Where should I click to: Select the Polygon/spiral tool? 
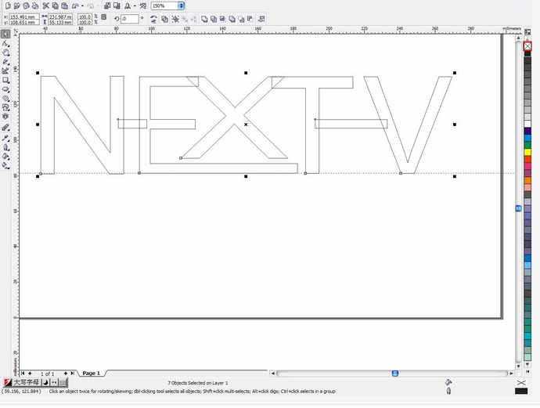[5, 99]
